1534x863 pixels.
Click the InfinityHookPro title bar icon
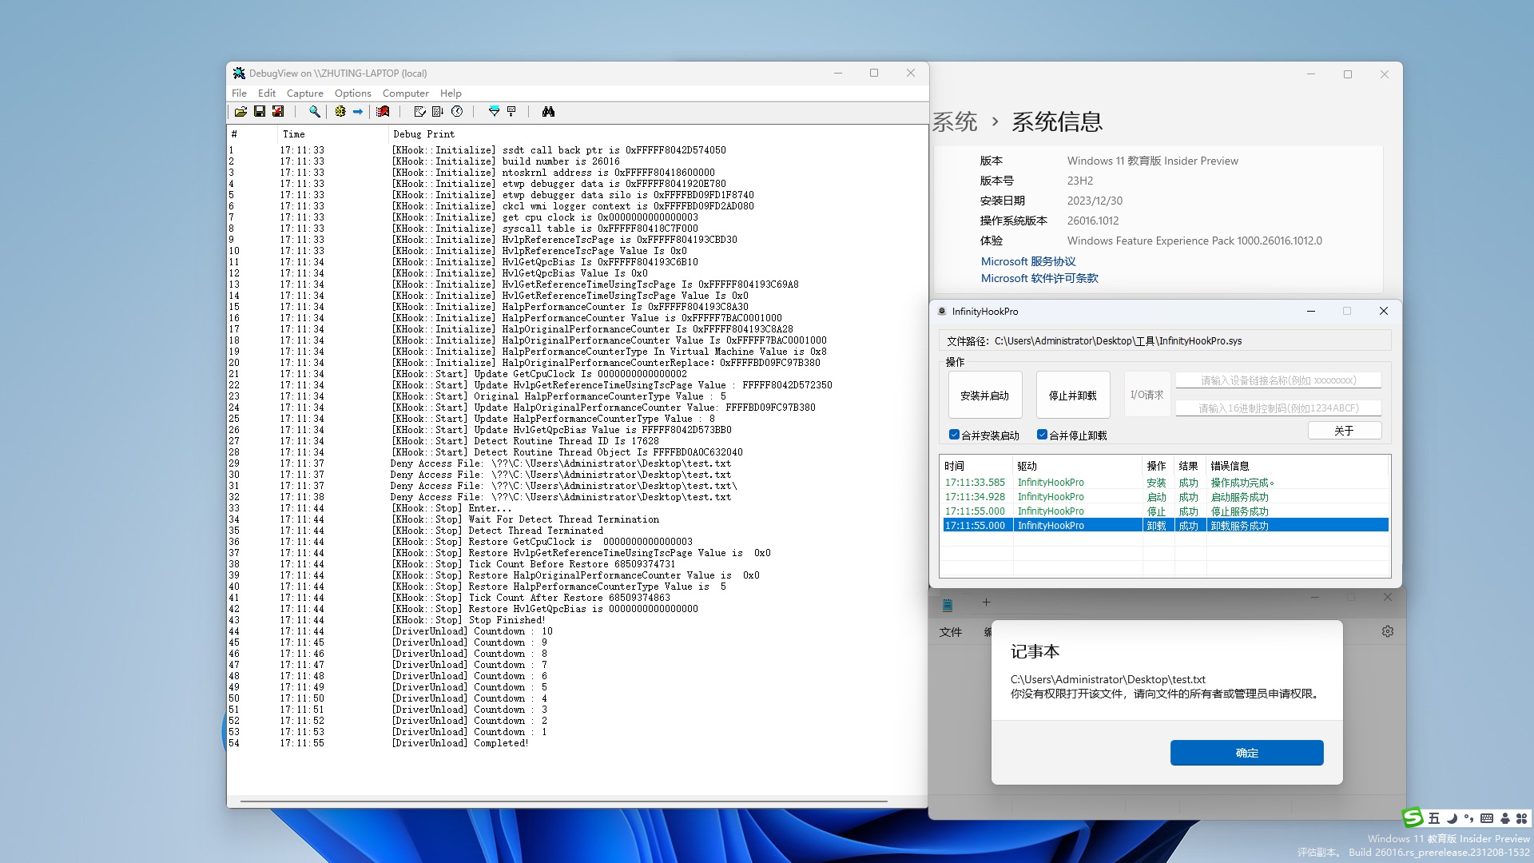pos(942,312)
